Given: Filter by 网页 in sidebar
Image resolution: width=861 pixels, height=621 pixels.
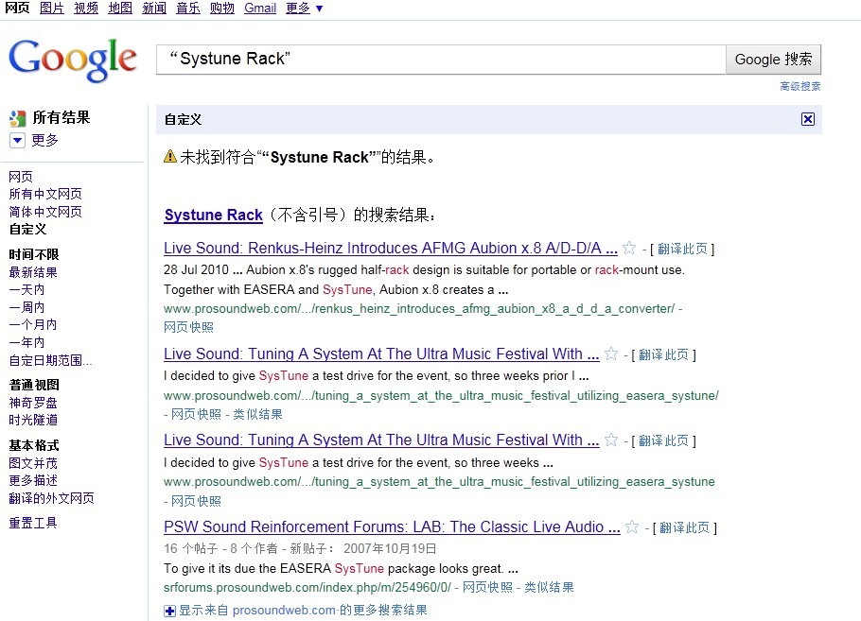Looking at the screenshot, I should (21, 177).
